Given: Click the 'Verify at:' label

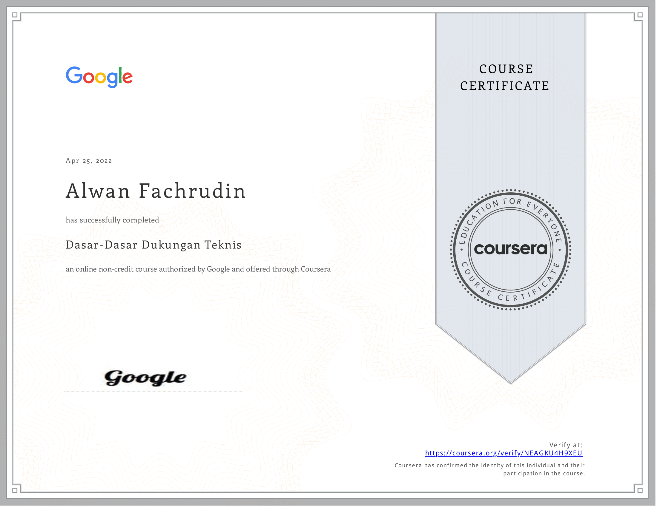Looking at the screenshot, I should pos(566,445).
